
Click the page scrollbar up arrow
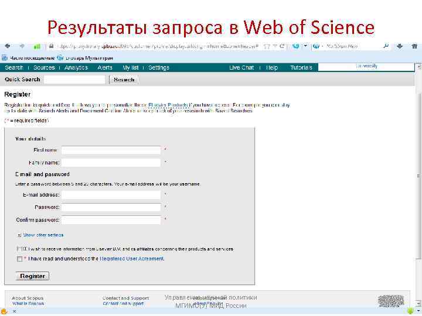point(418,66)
